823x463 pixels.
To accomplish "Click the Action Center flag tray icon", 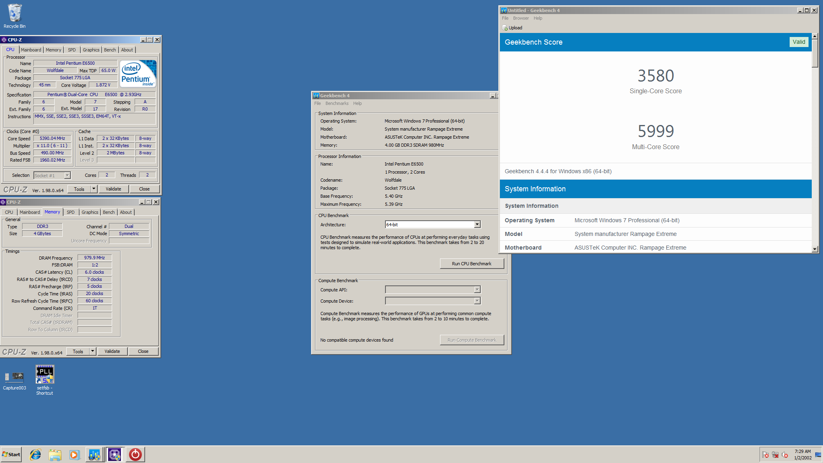I will (766, 455).
